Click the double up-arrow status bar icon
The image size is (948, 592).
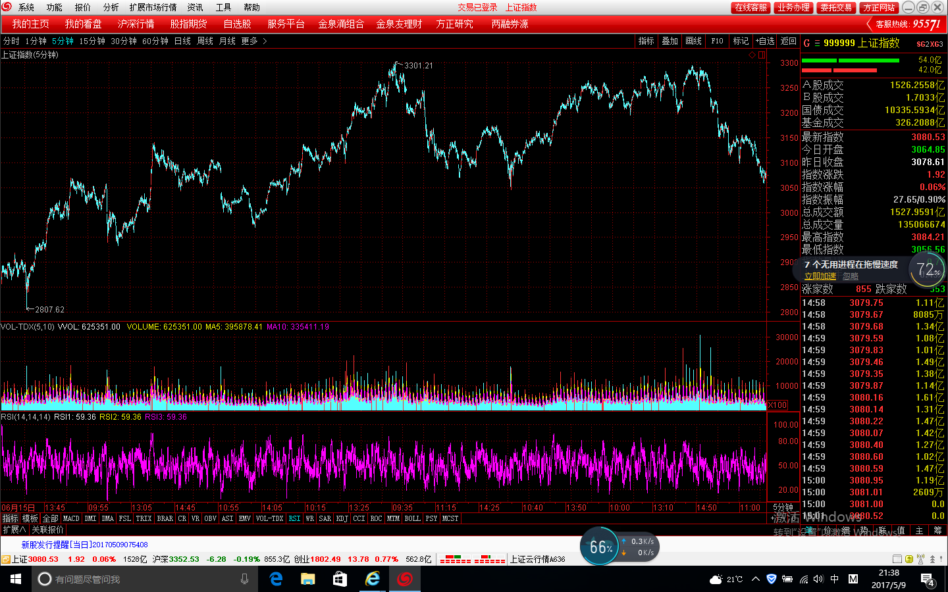pyautogui.click(x=932, y=559)
